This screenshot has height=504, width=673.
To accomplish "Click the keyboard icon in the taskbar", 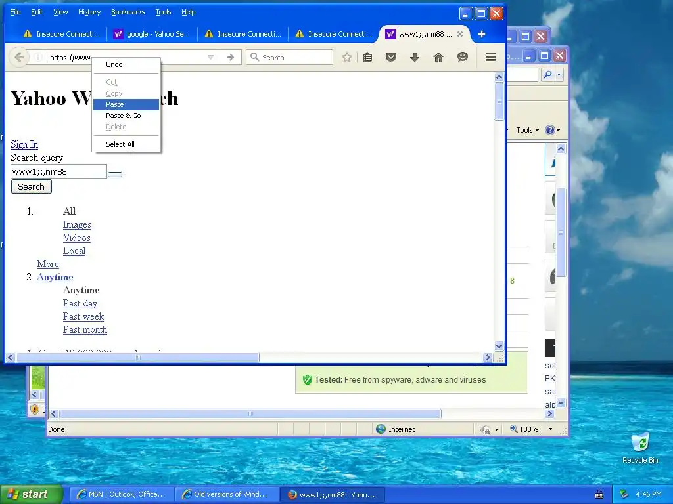I will pos(599,495).
